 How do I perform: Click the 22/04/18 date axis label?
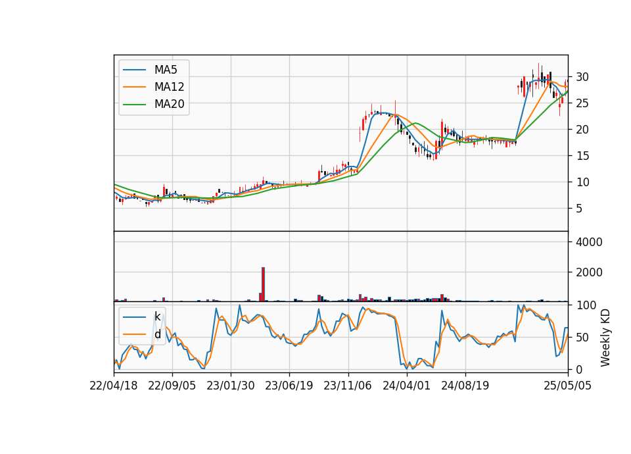point(114,386)
